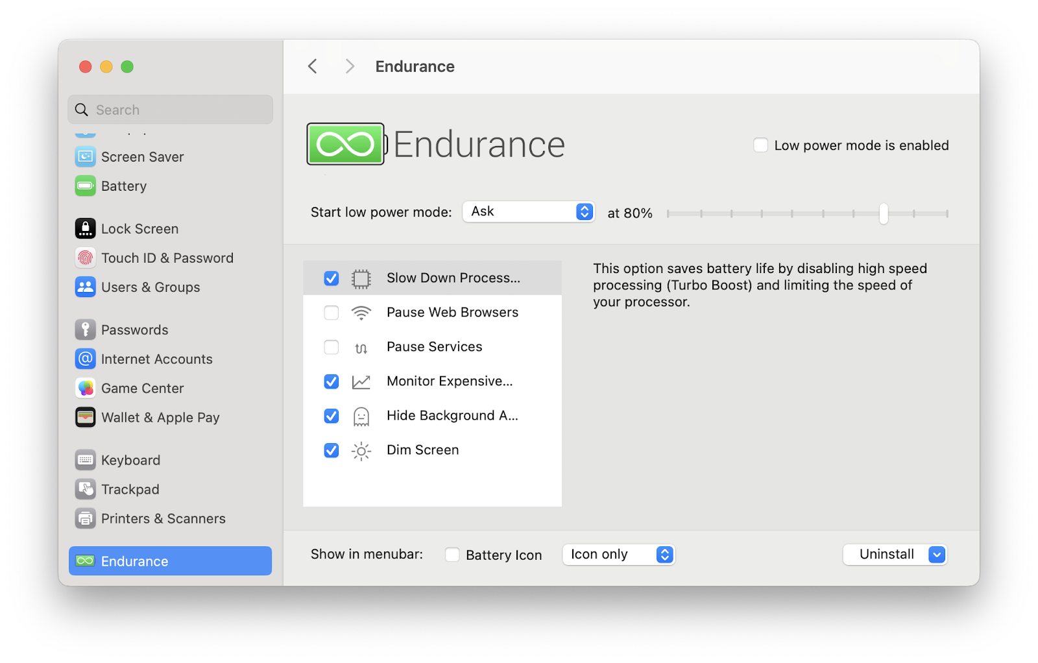Click the Wallet & Apple Pay icon
Viewport: 1038px width, 663px height.
point(85,417)
